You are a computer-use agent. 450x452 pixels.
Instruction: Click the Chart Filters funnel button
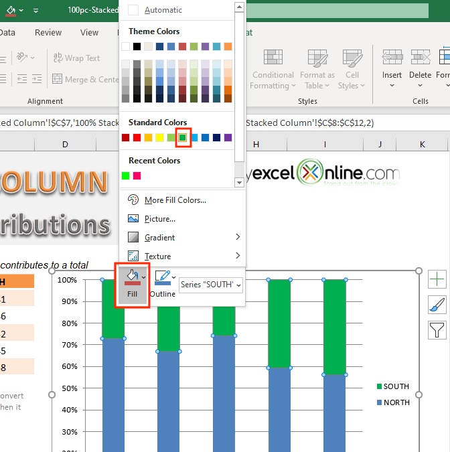pos(437,329)
